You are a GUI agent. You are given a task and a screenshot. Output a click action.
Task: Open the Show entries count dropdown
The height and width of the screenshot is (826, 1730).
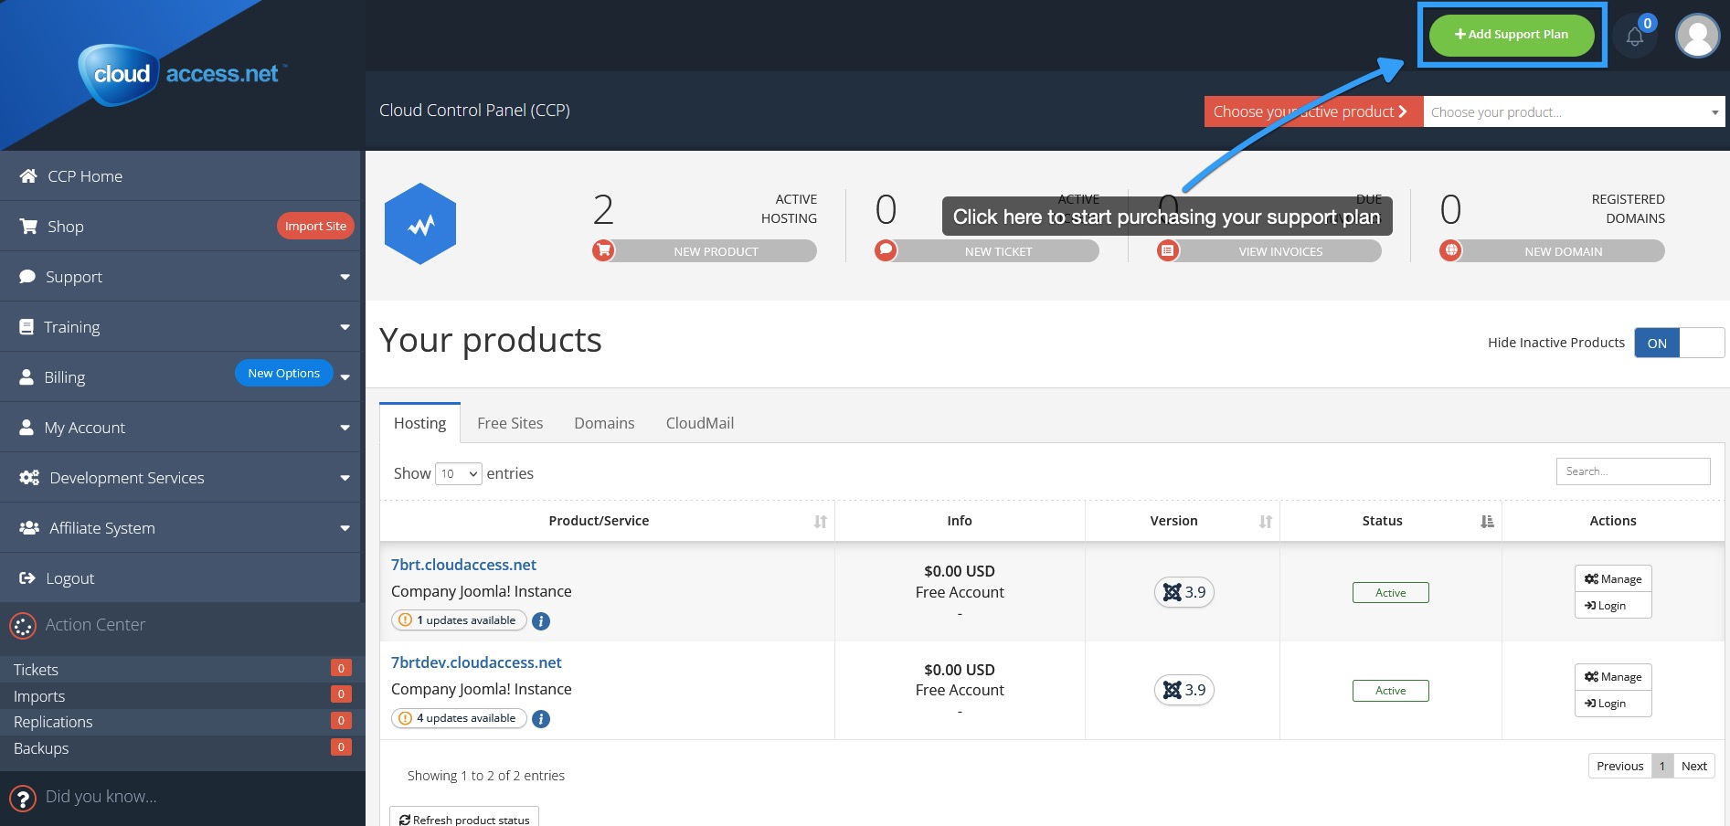pyautogui.click(x=459, y=473)
